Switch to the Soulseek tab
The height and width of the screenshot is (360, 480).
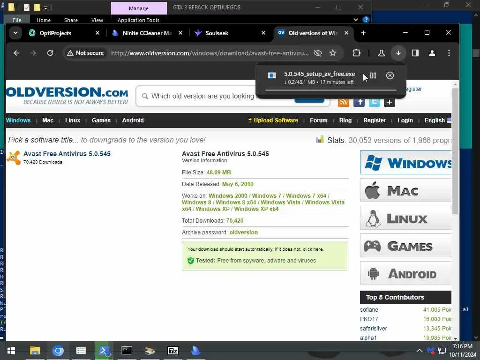tap(217, 33)
